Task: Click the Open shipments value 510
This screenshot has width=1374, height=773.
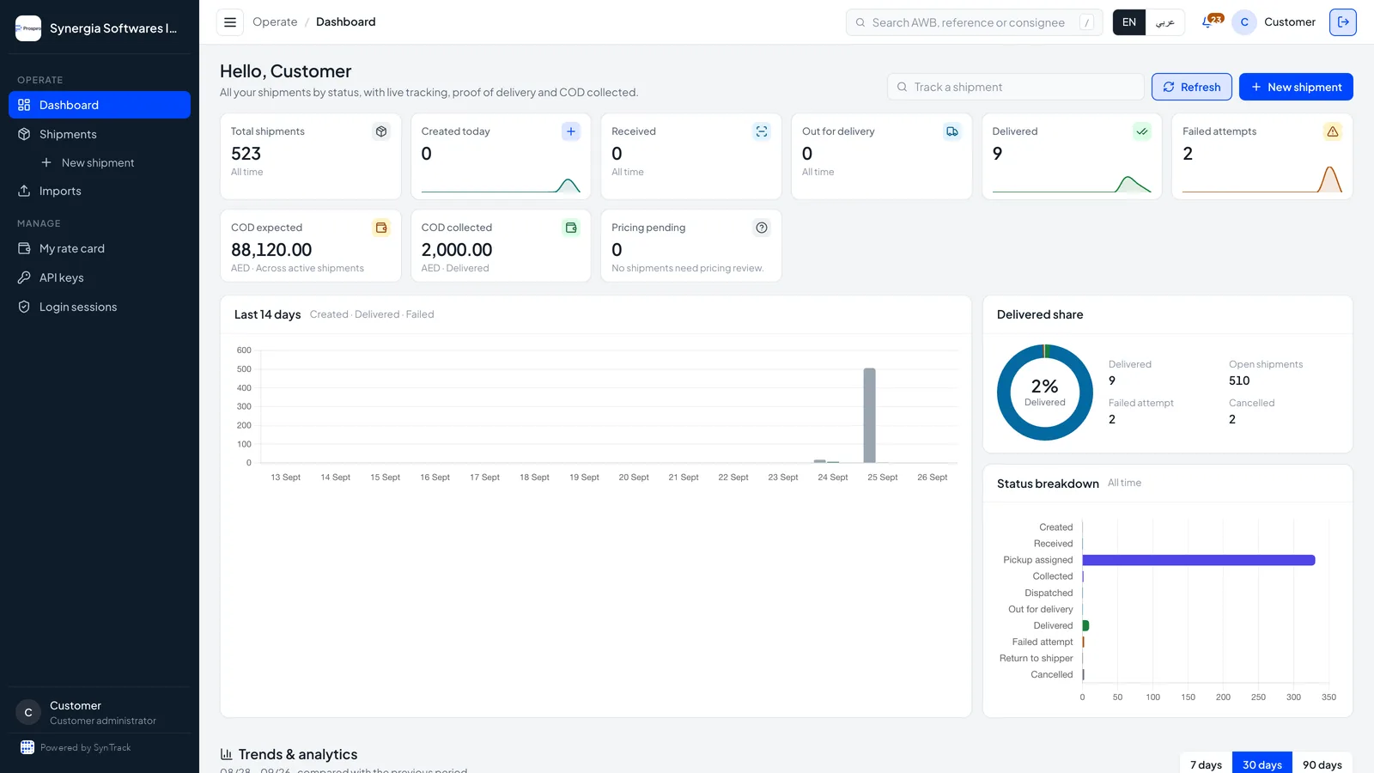Action: pyautogui.click(x=1239, y=380)
